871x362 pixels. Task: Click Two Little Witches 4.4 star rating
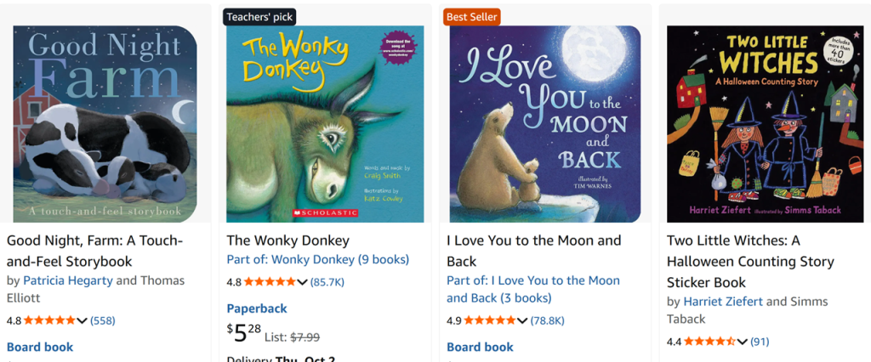709,342
